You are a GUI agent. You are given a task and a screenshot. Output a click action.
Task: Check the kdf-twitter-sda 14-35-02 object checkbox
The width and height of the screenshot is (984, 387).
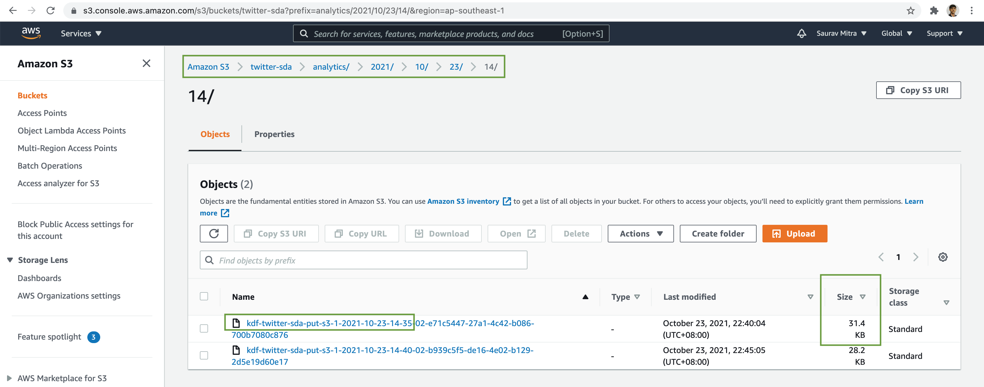point(204,329)
